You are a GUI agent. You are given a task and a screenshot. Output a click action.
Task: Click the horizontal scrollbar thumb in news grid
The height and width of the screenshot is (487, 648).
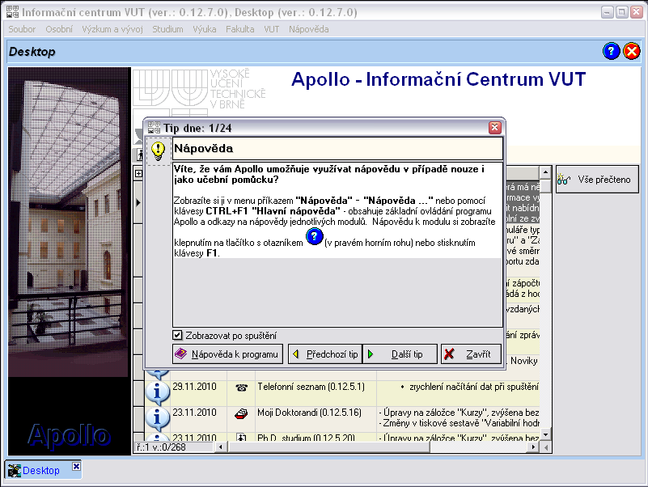tap(328, 447)
